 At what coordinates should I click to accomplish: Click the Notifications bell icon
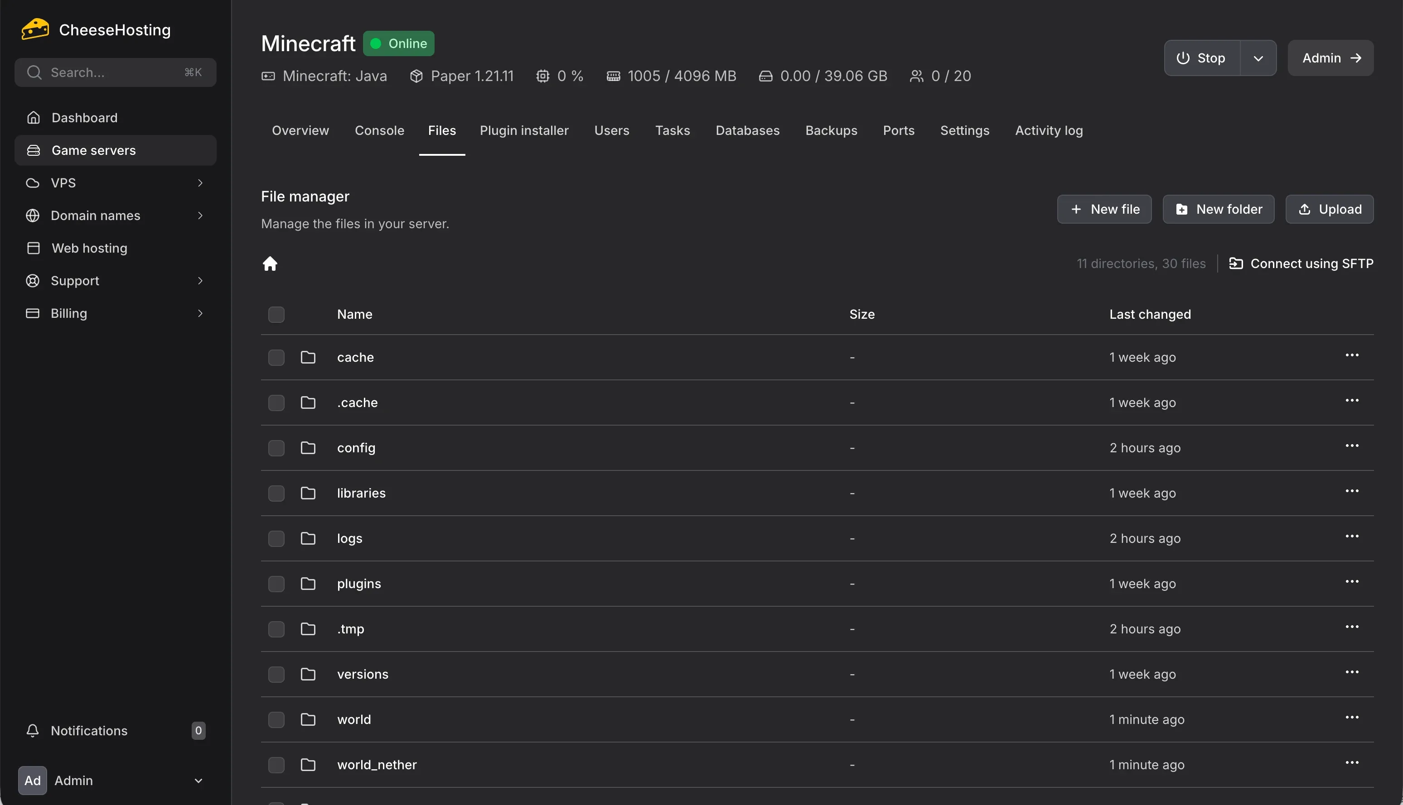[33, 730]
